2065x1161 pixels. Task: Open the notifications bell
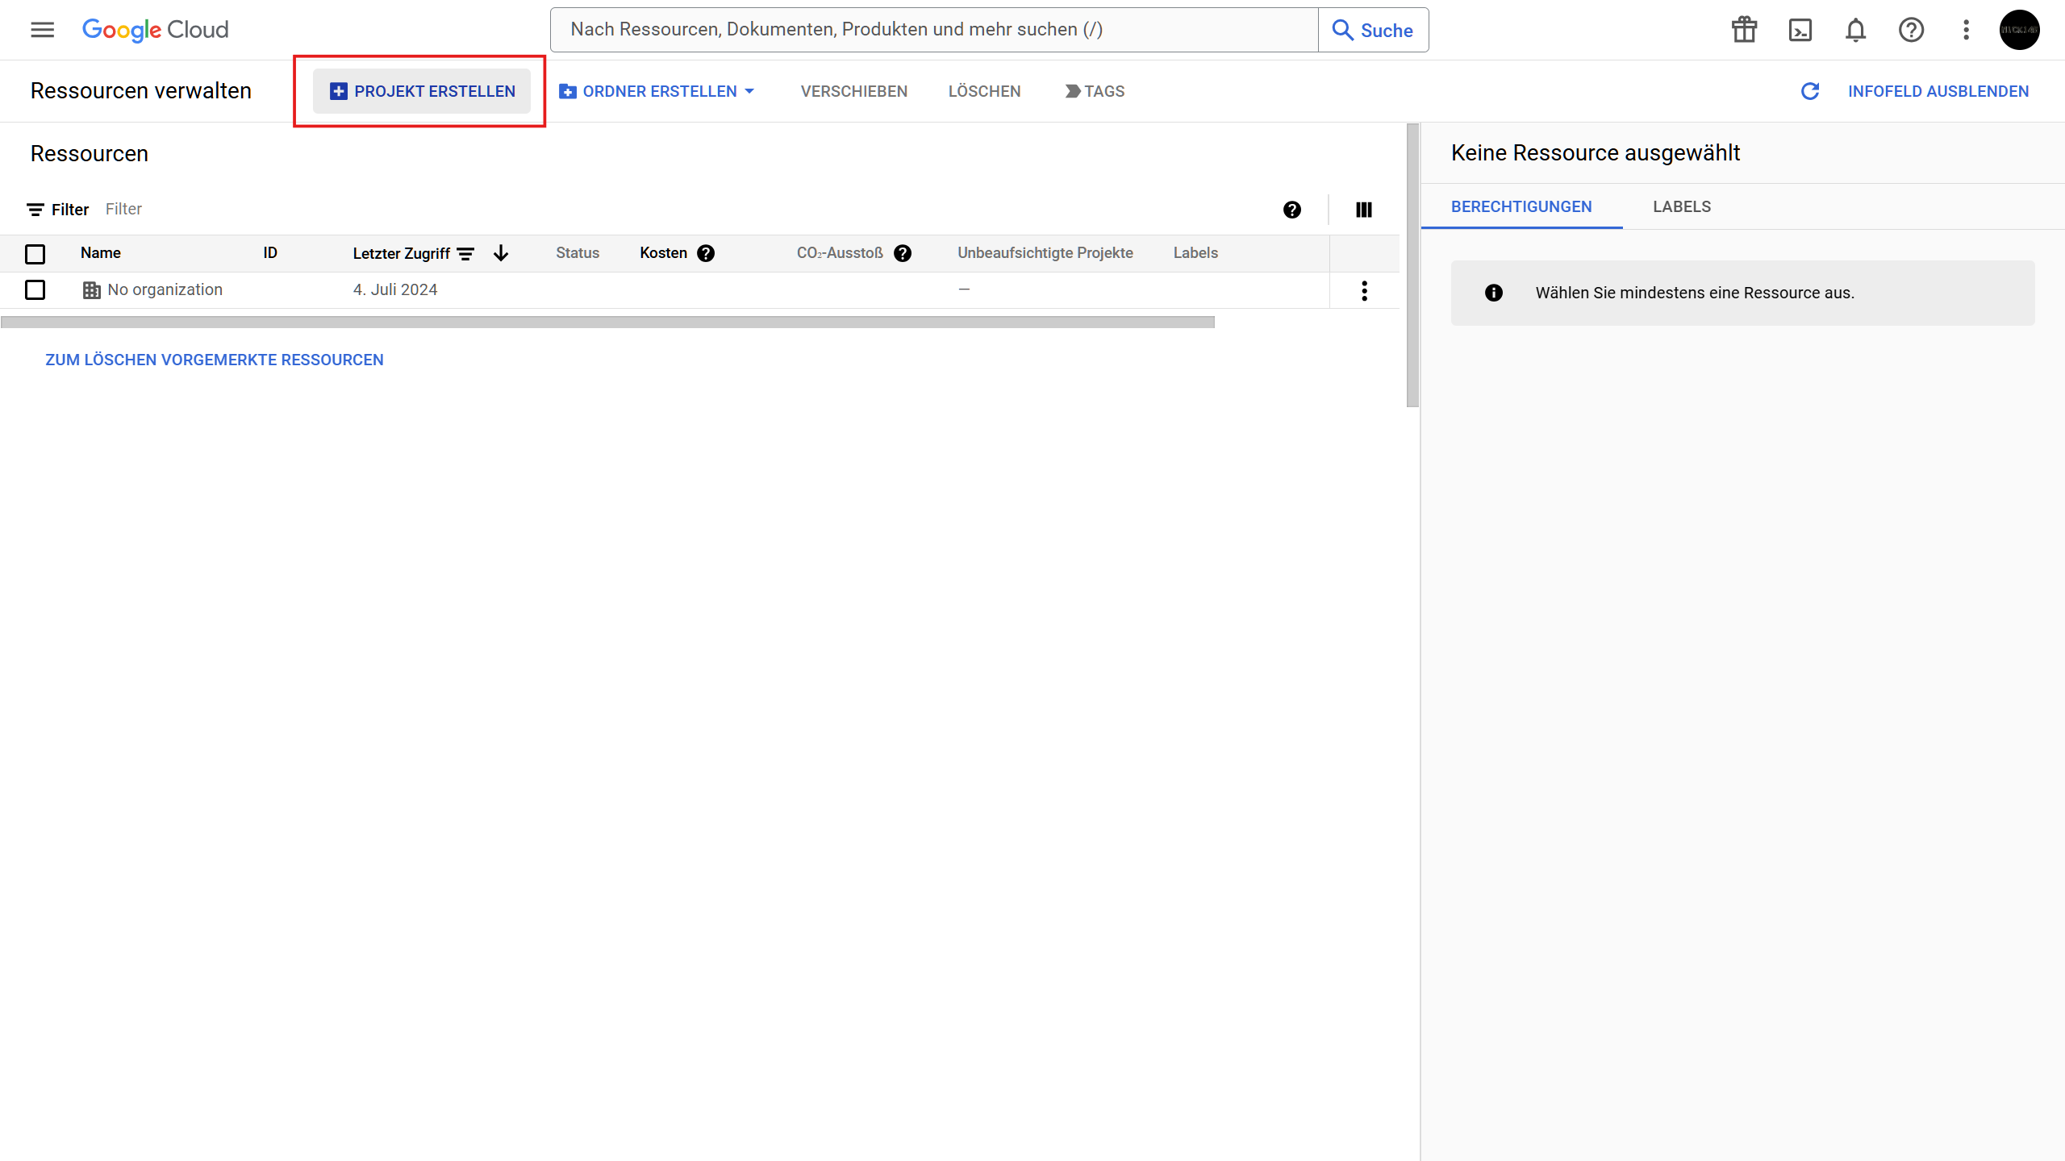pyautogui.click(x=1855, y=30)
